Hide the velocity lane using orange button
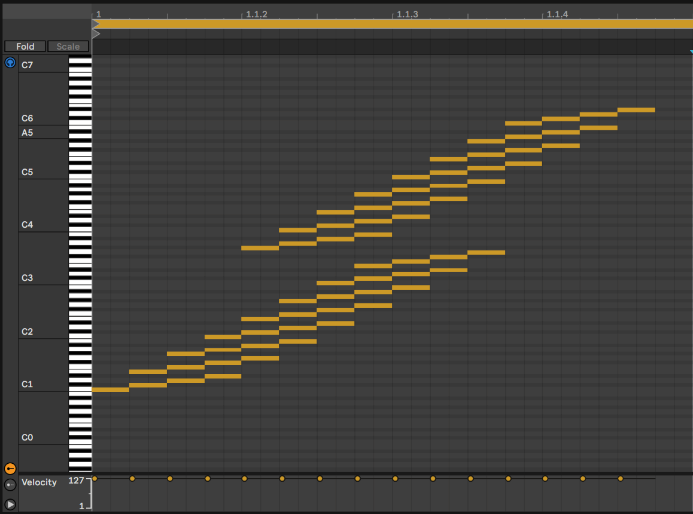Viewport: 693px width, 514px height. click(x=10, y=469)
